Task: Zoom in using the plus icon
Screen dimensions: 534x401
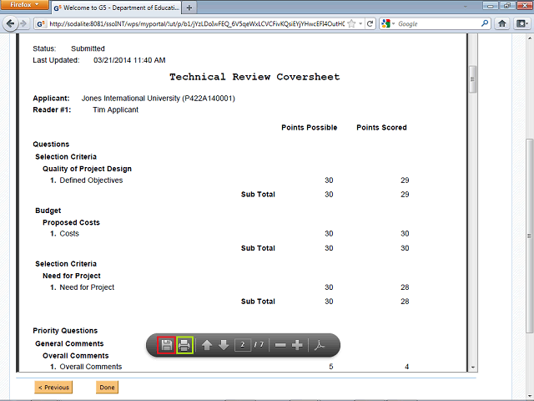Action: [297, 345]
